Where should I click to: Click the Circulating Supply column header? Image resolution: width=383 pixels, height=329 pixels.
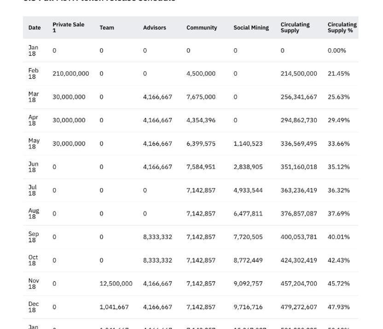click(x=295, y=28)
